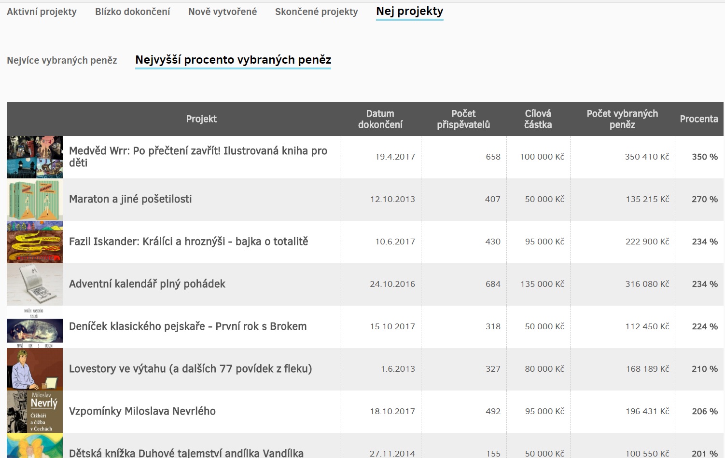Open the Deníček pejskaře dog thumbnail
Screen dimensions: 725x458
tap(35, 327)
